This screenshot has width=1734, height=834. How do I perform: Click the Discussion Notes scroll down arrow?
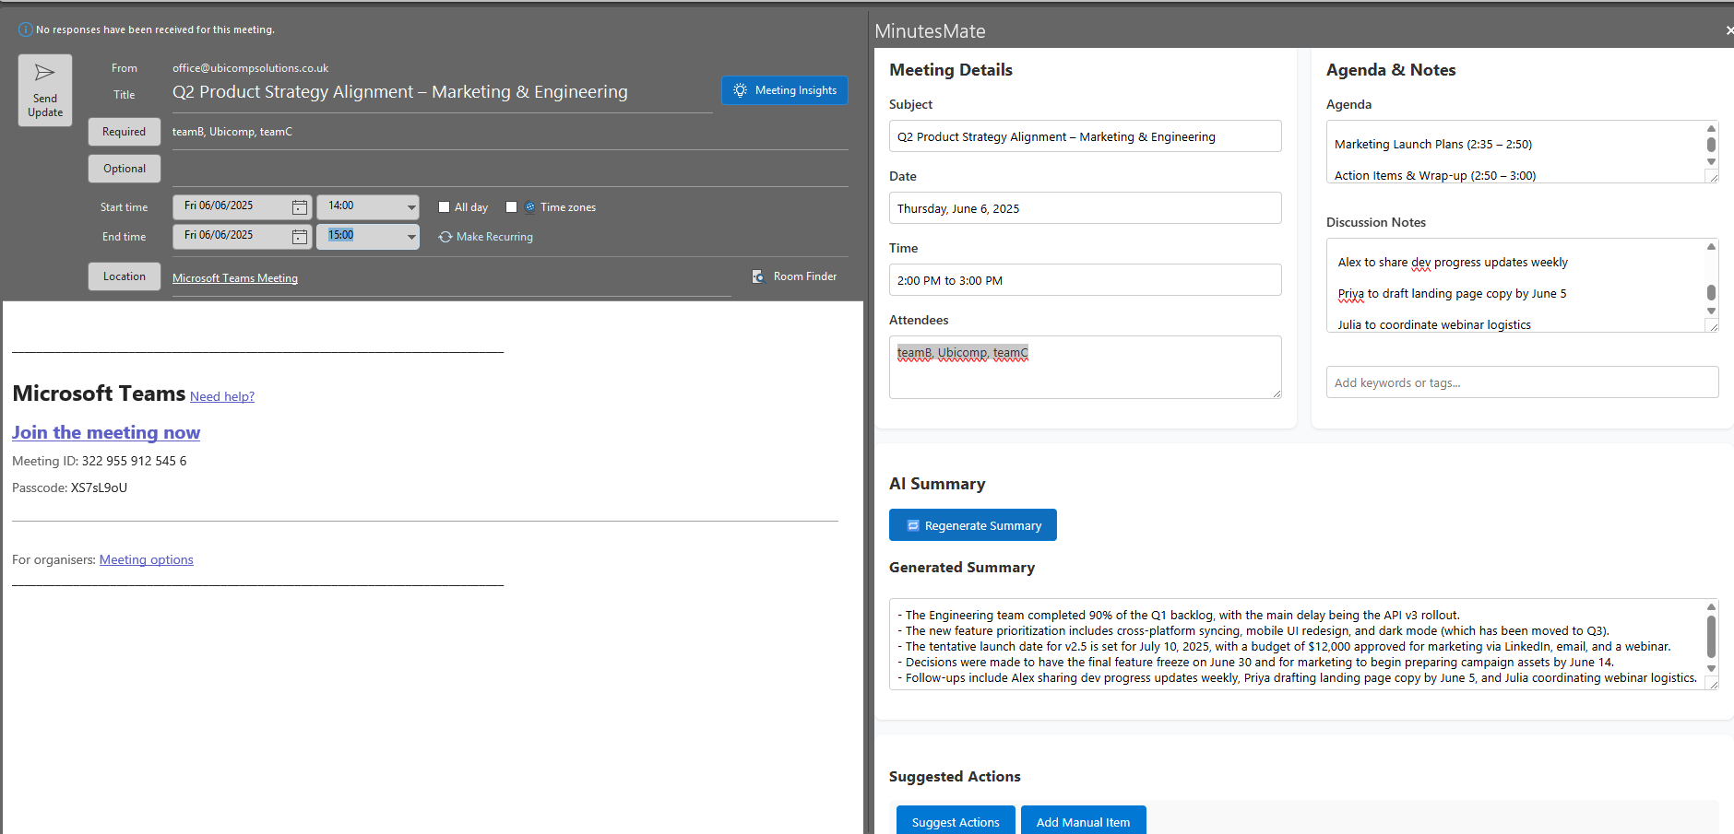click(x=1711, y=311)
